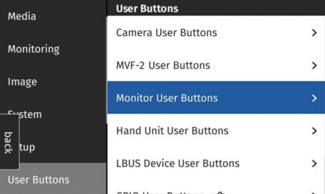Click the chevron on the bottom GPIO row
Viewport: 325px width, 194px height.
click(314, 192)
